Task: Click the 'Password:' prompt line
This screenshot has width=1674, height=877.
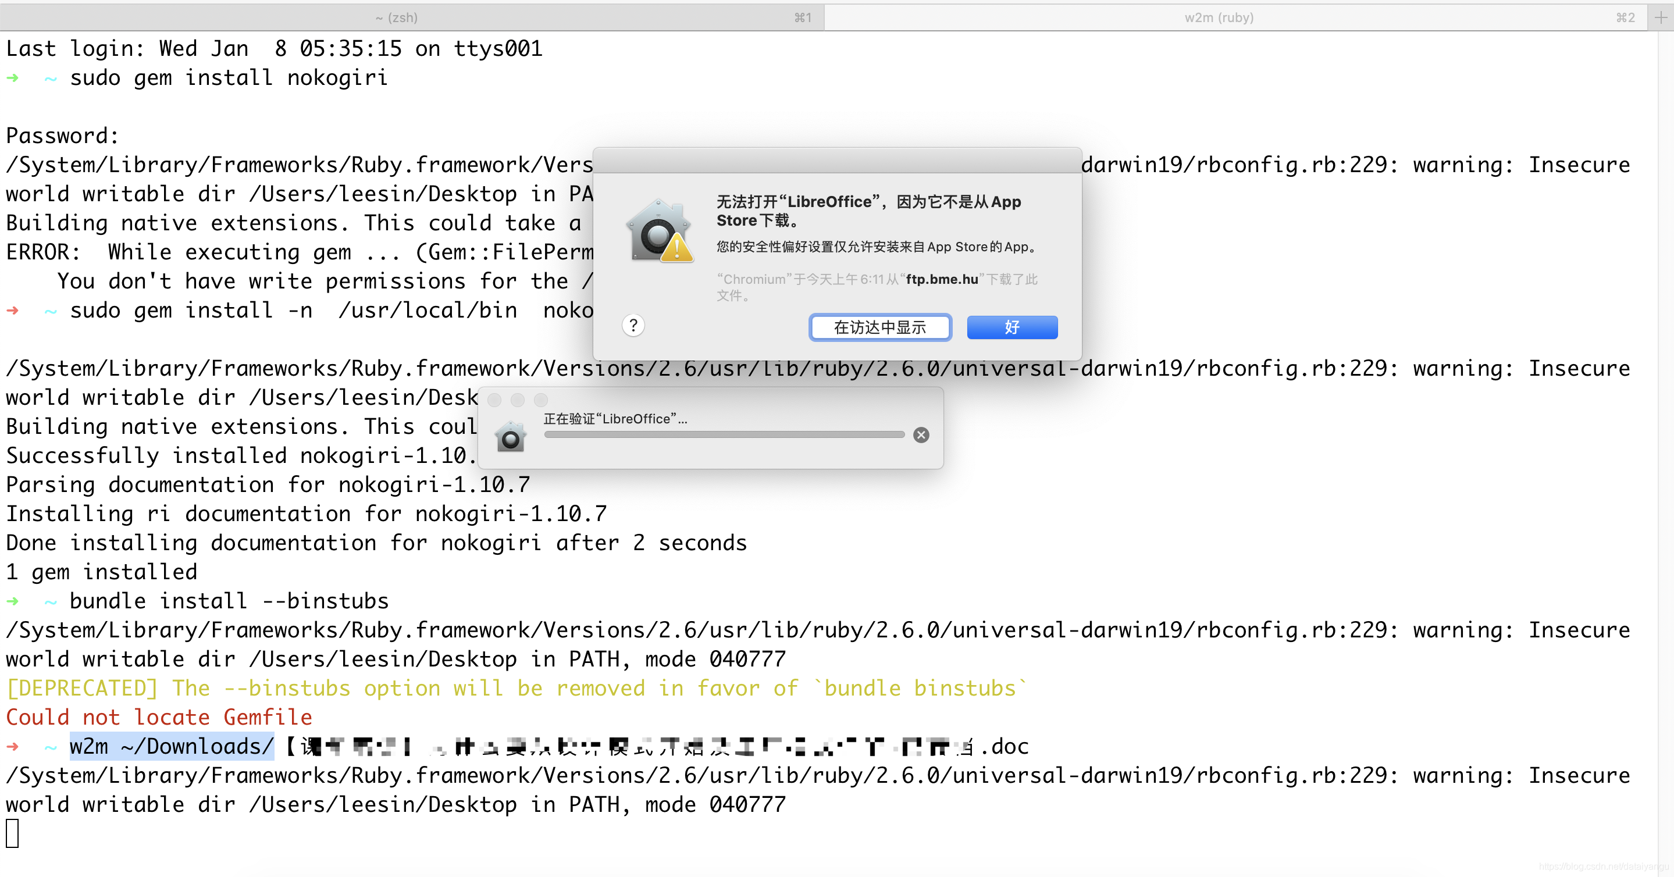Action: 62,136
